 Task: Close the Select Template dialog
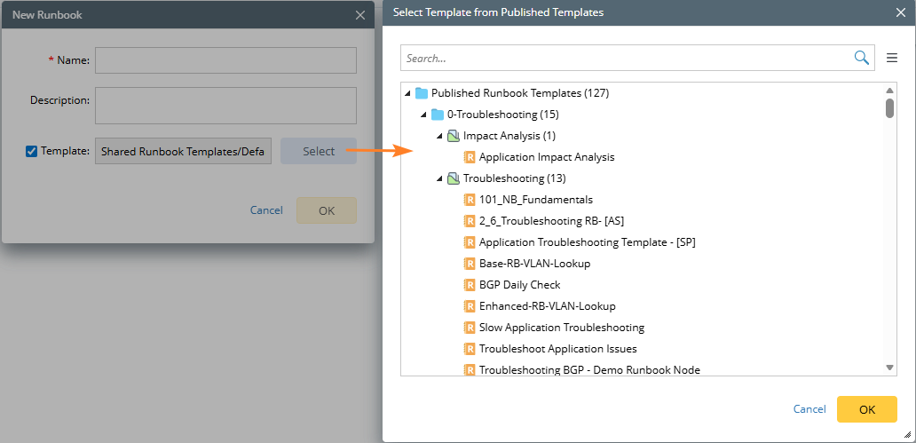point(900,12)
